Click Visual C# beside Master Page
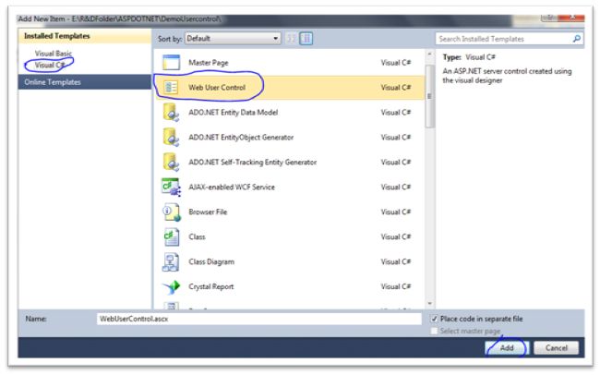Viewport: 600px width, 375px height. 396,63
